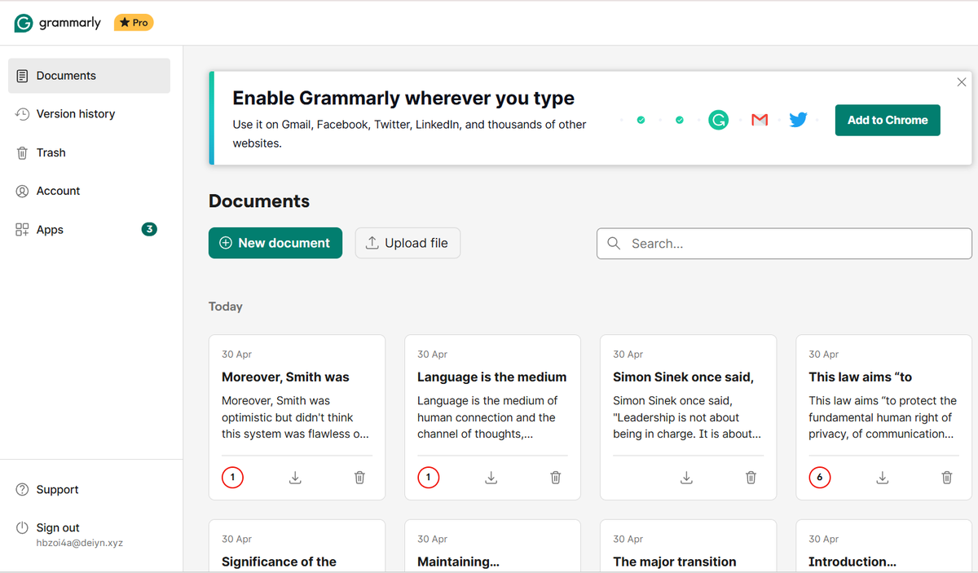Create a New document

pyautogui.click(x=275, y=243)
